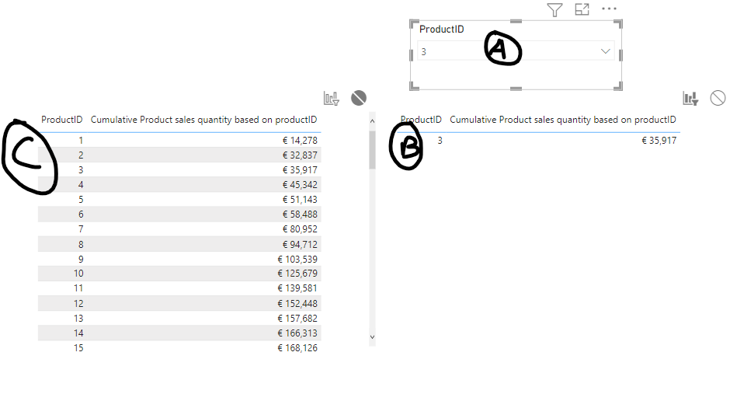Image resolution: width=730 pixels, height=394 pixels.
Task: Select the € 168,126 cell
Action: 297,348
